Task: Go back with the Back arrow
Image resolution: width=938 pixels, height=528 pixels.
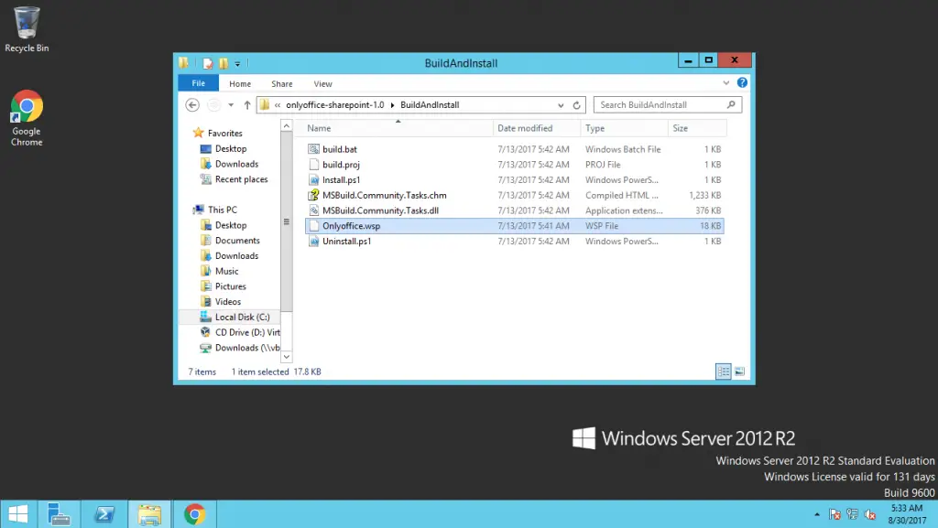Action: point(192,105)
